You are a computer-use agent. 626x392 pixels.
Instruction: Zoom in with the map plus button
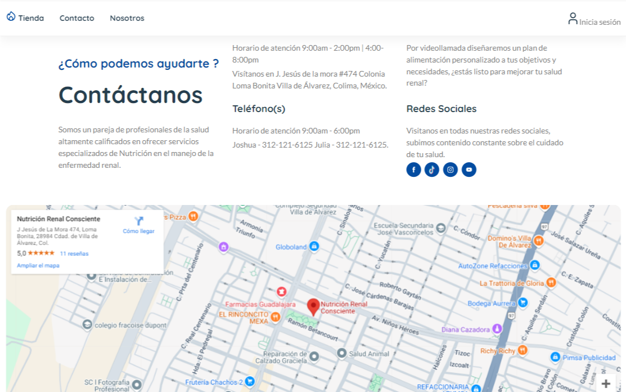(x=606, y=384)
